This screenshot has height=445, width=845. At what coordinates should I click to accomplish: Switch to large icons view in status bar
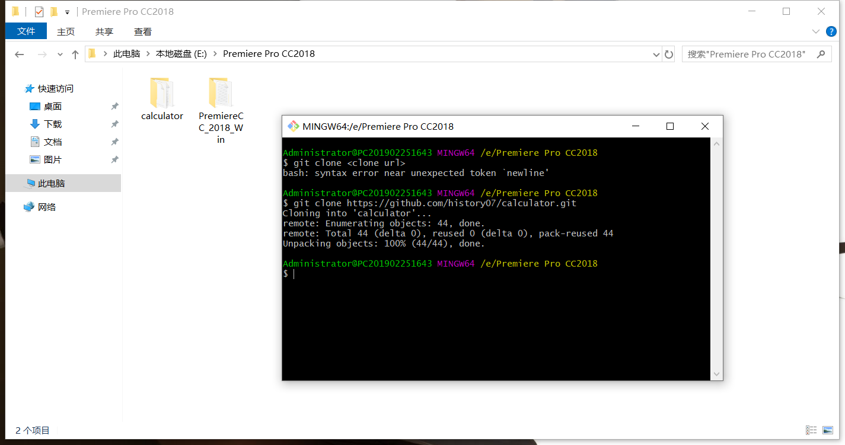[827, 430]
